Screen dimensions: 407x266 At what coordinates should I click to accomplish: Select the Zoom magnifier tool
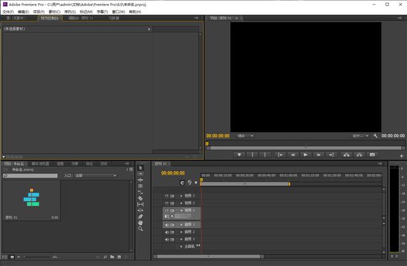[x=141, y=229]
